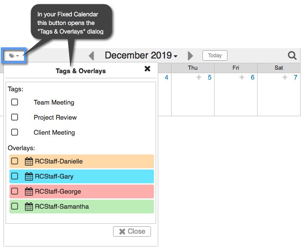Expand the December 2019 month picker

point(141,56)
